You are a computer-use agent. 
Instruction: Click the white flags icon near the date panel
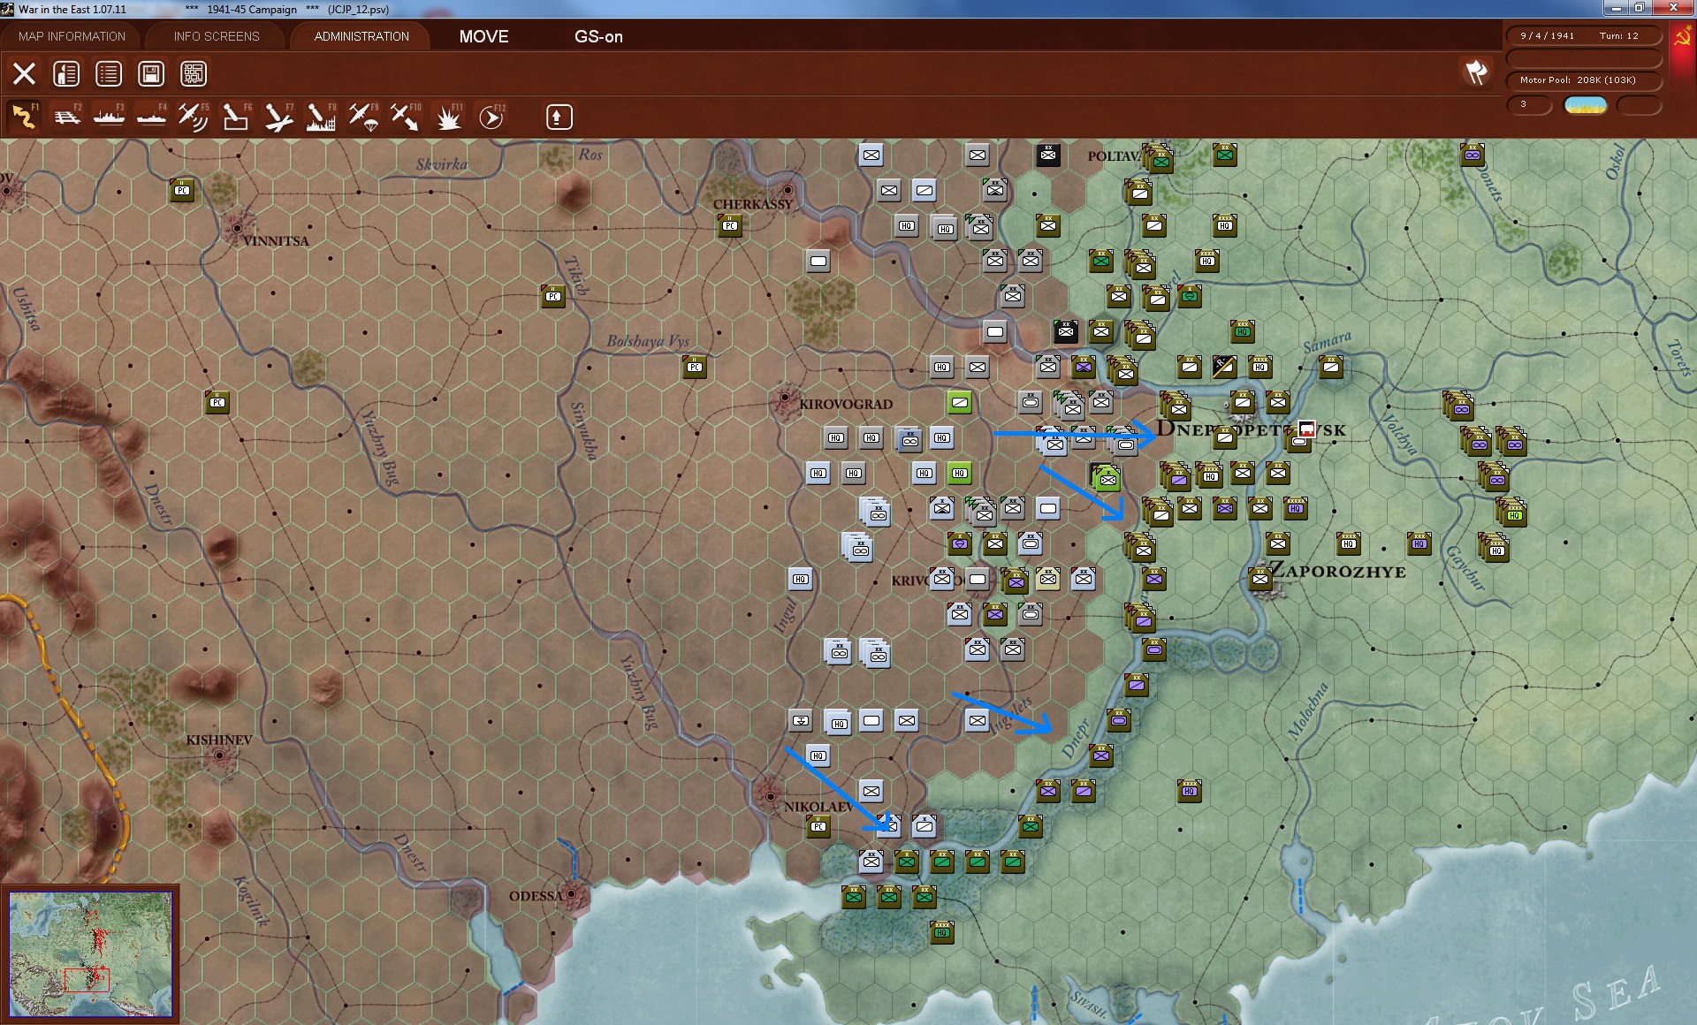click(x=1476, y=72)
